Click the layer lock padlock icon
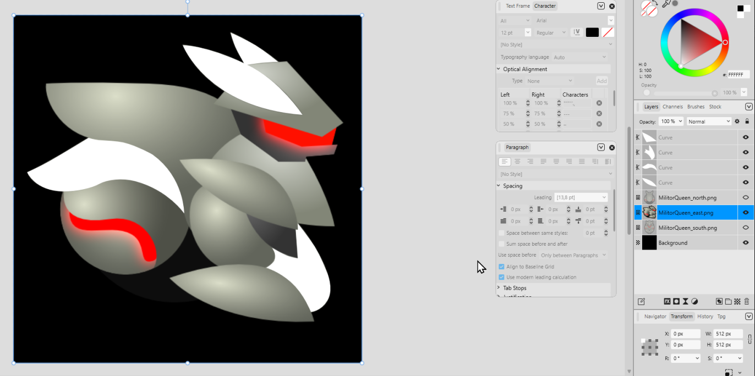This screenshot has height=376, width=755. (747, 121)
